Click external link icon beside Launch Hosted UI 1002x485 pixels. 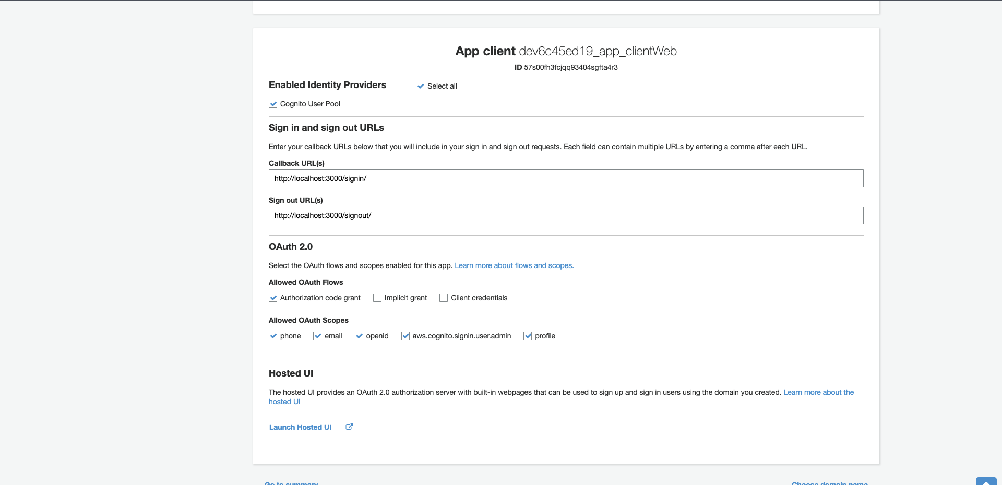[350, 427]
